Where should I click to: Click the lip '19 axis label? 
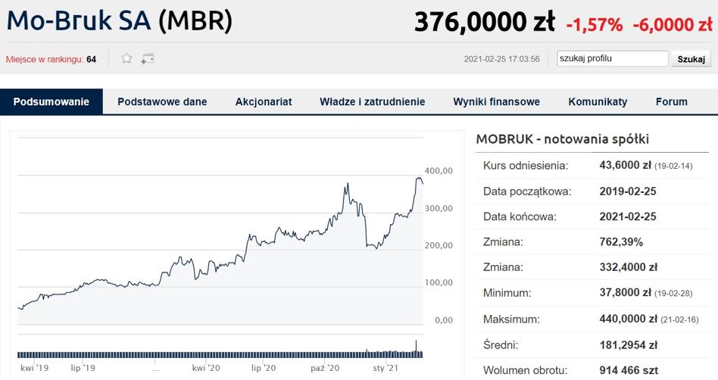tap(83, 368)
